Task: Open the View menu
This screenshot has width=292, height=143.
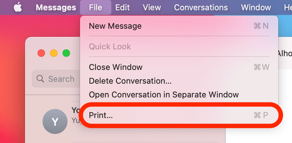Action: point(152,7)
